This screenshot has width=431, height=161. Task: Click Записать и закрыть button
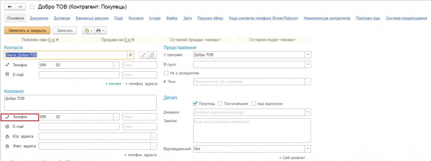[27, 30]
